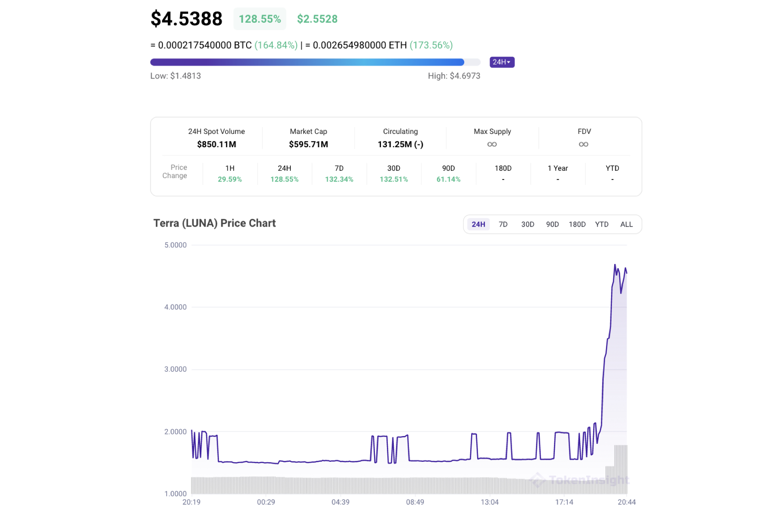Click the dropdown arrow next to 24H badge
The image size is (773, 515).
tap(509, 62)
